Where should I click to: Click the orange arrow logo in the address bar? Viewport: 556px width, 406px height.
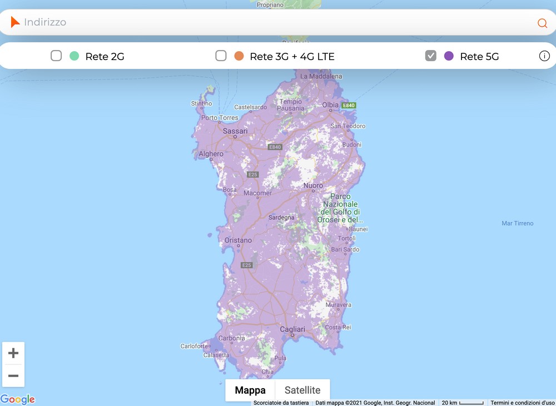(x=15, y=22)
